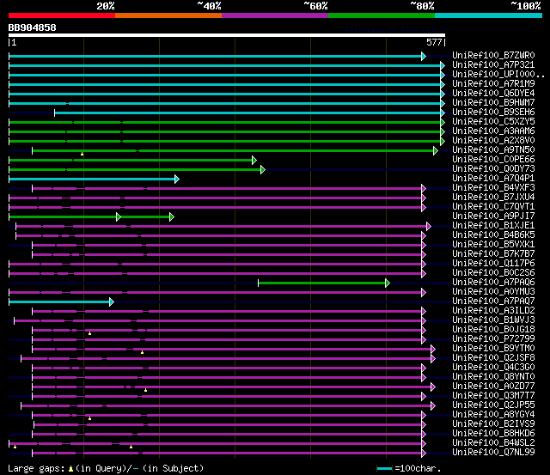The width and height of the screenshot is (550, 475).
Task: Click the UniRef100_B1XJE1 label
Action: tap(493, 226)
